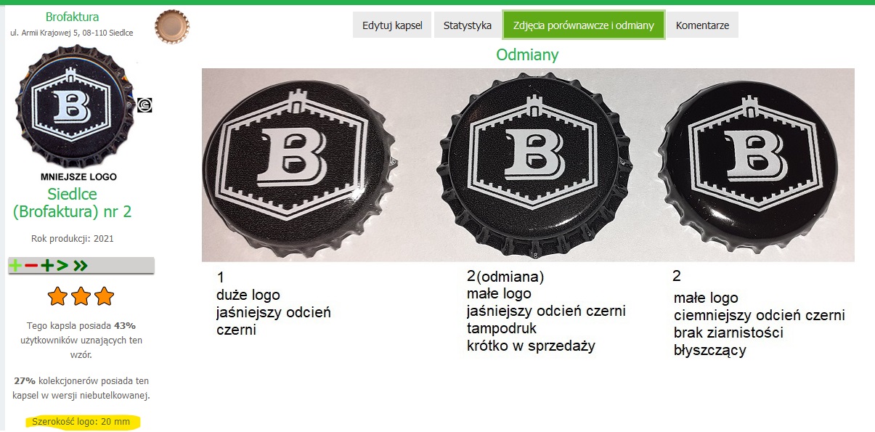The height and width of the screenshot is (432, 875).
Task: Click the highlighted Szerokość logo text
Action: coord(81,421)
